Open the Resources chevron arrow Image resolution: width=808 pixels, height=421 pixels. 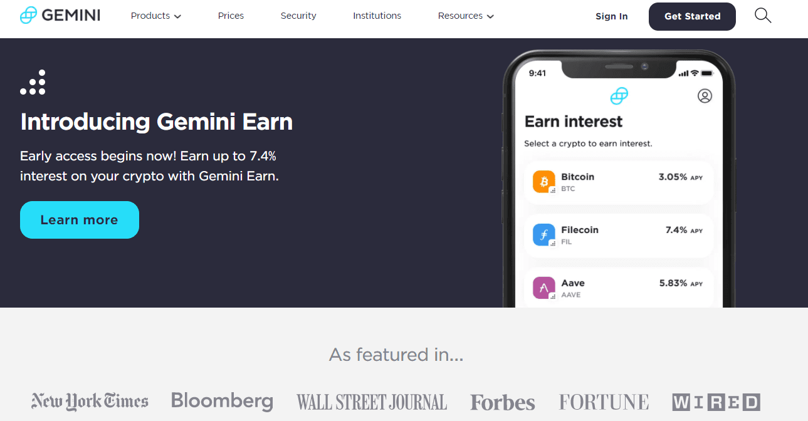[x=490, y=16]
